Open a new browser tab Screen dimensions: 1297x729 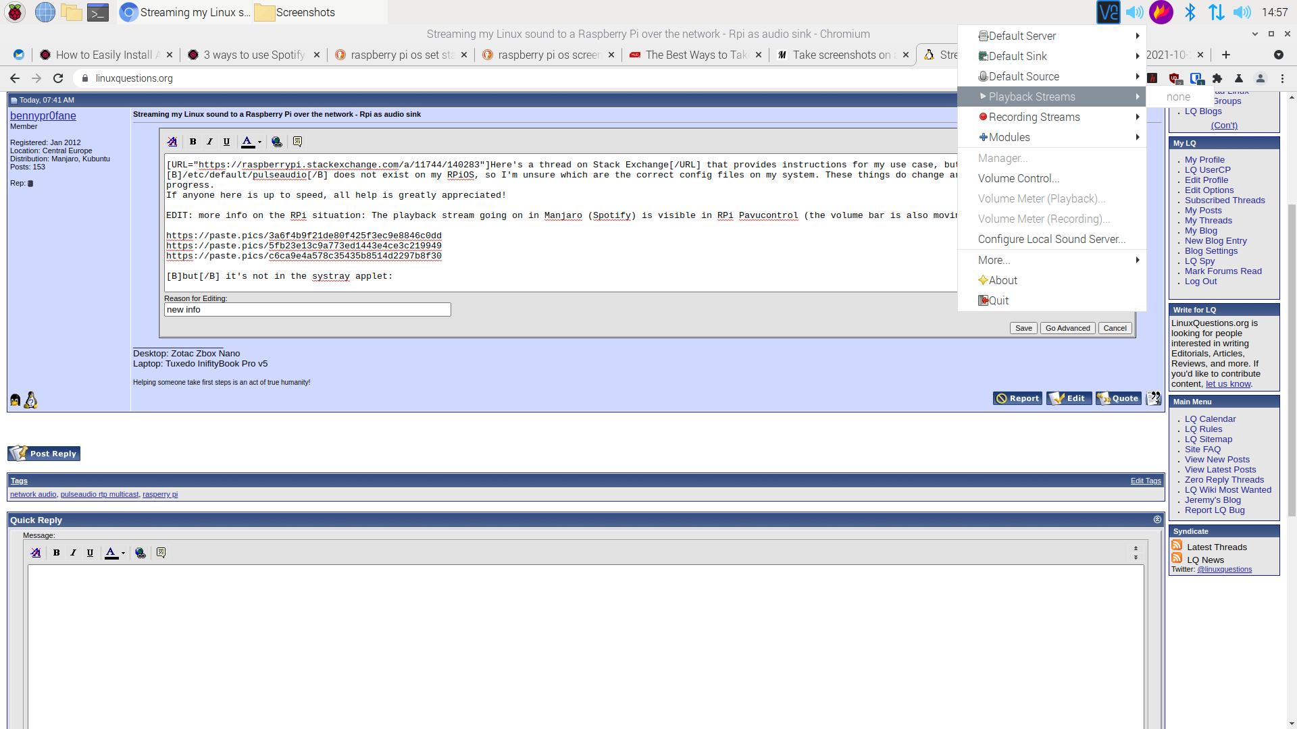click(x=1226, y=55)
